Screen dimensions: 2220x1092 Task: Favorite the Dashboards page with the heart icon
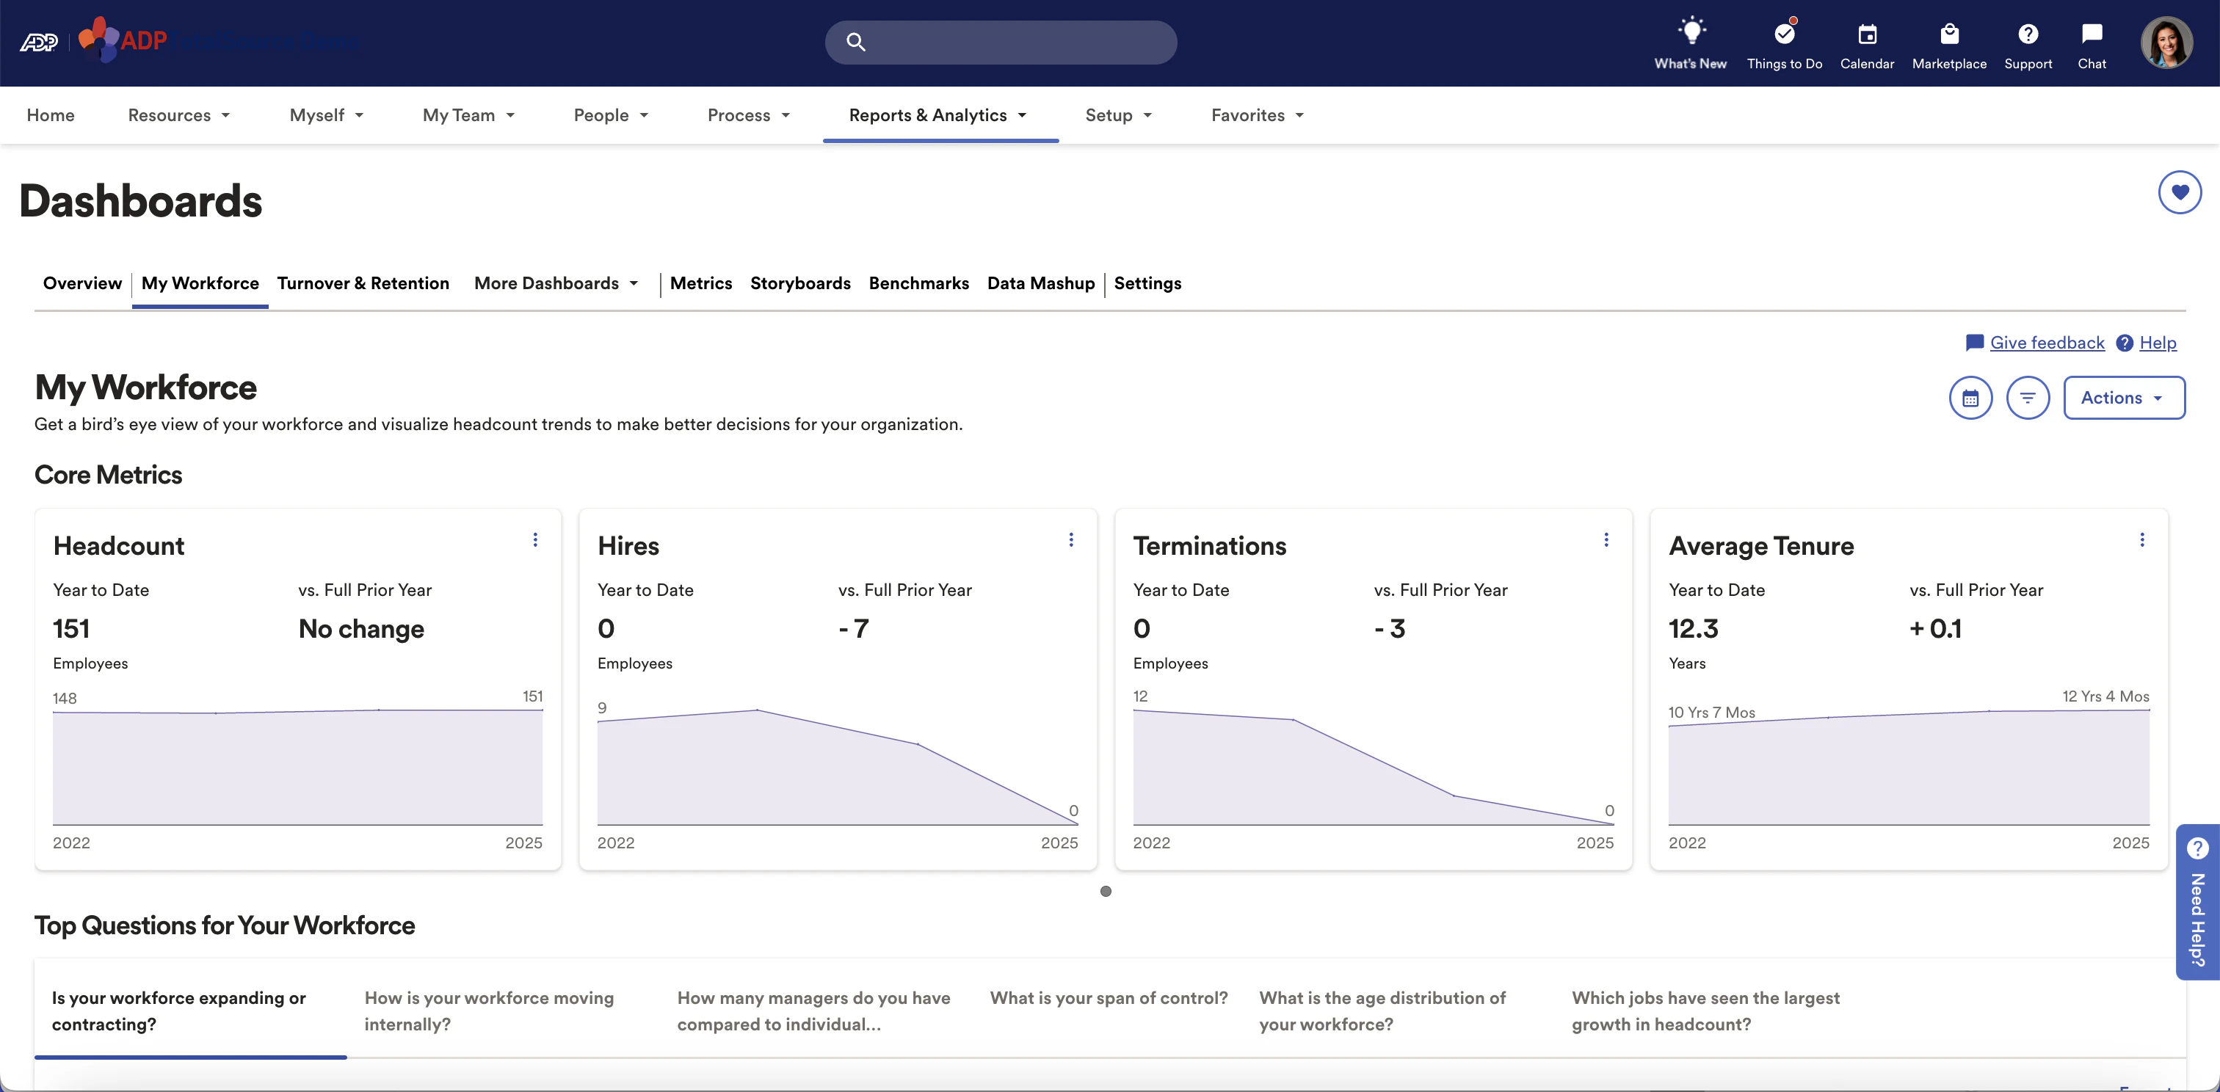pyautogui.click(x=2180, y=192)
